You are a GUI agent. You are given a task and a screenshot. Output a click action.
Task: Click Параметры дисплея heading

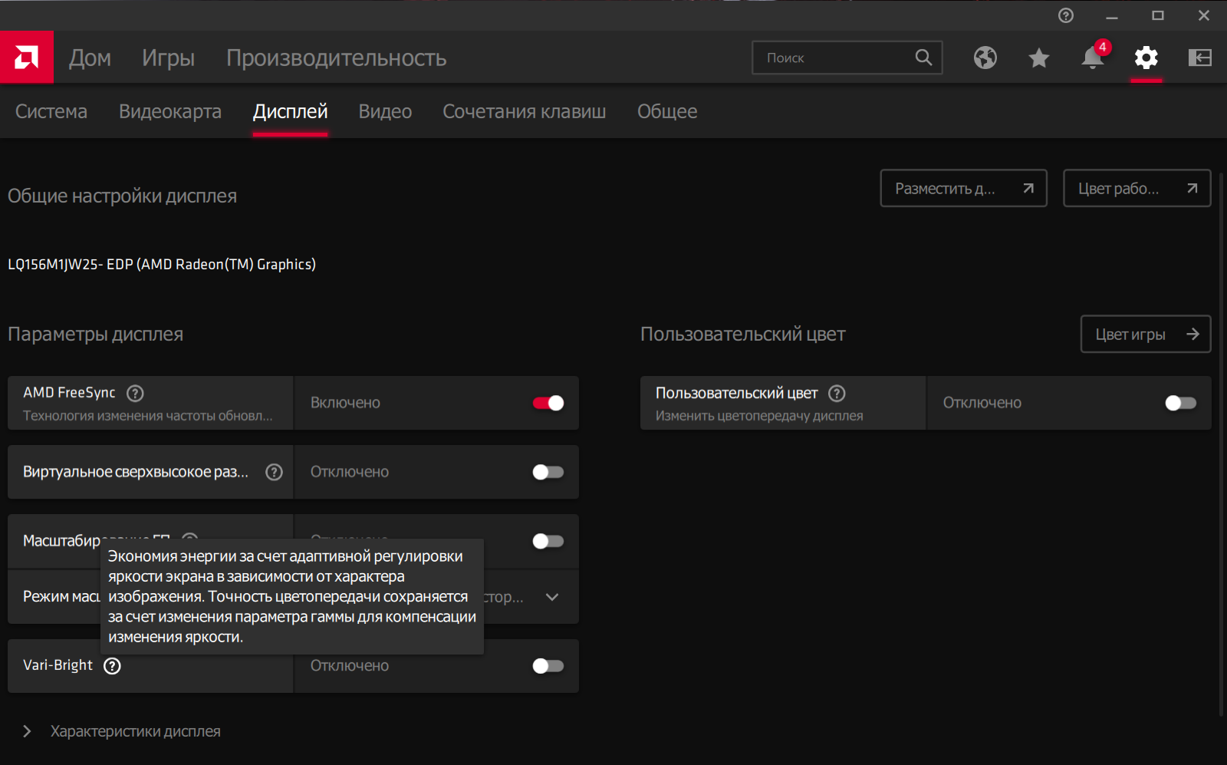pos(95,334)
